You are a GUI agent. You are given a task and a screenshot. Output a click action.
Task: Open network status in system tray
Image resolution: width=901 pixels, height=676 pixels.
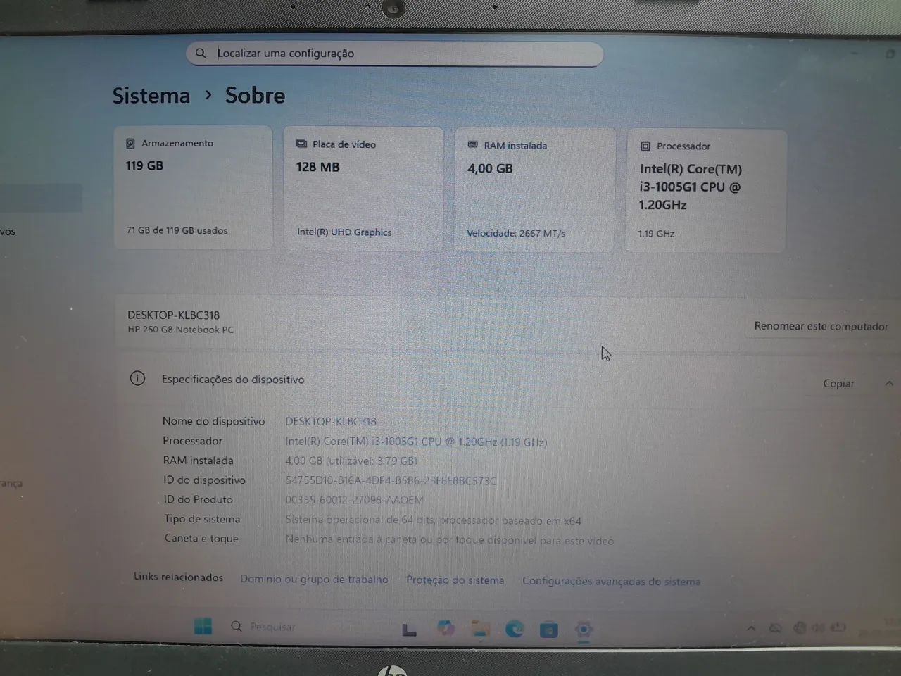(800, 628)
